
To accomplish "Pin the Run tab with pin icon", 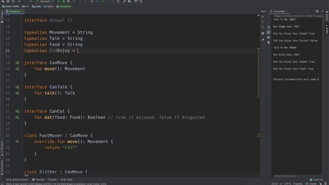I will pyautogui.click(x=263, y=40).
